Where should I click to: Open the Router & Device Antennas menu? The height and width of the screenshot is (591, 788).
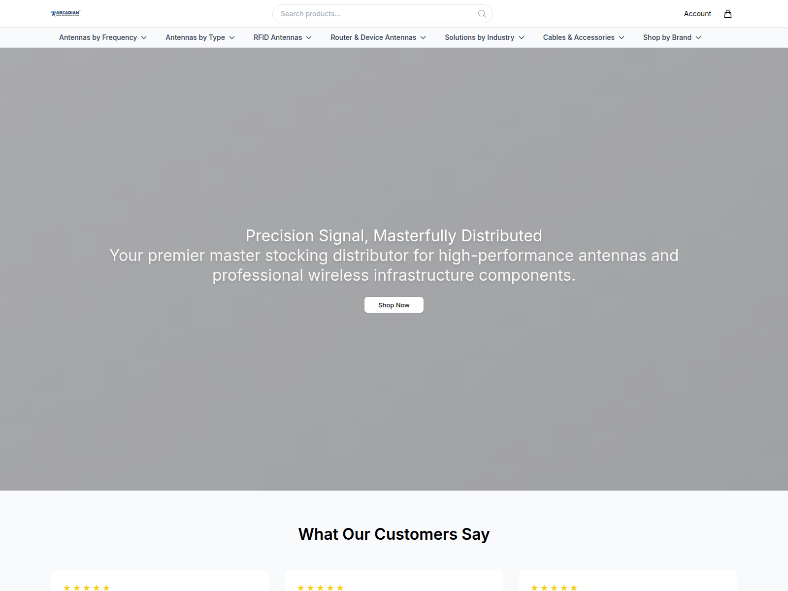(378, 37)
